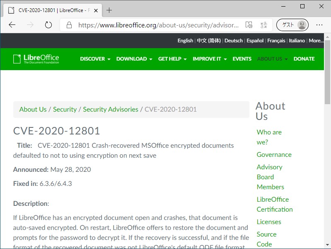
Task: Switch site language to 中文 (简体)
Action: click(209, 41)
